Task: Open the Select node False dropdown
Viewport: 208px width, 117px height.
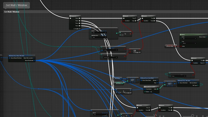Action: tap(189, 39)
